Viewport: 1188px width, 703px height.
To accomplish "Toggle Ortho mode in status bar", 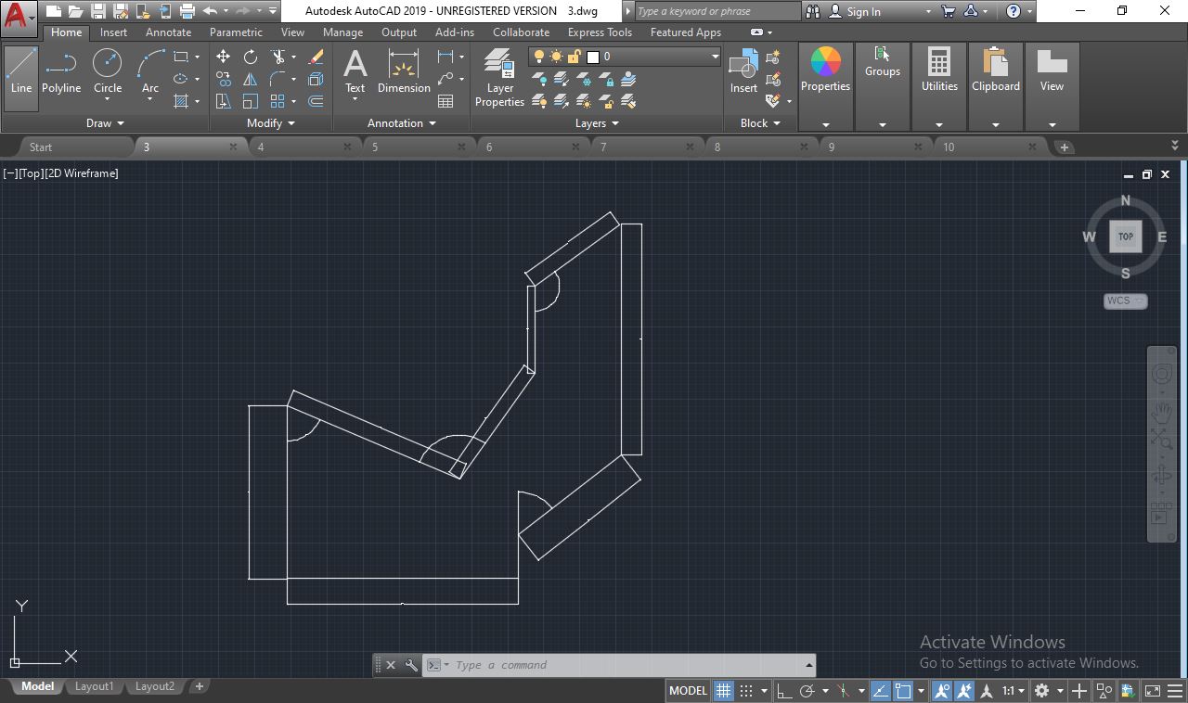I will point(782,690).
